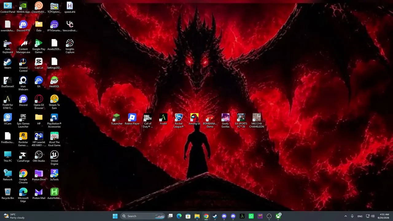Viewport: 393px width, 221px height.
Task: Select the HP folder on the desktop
Action: click(x=39, y=119)
